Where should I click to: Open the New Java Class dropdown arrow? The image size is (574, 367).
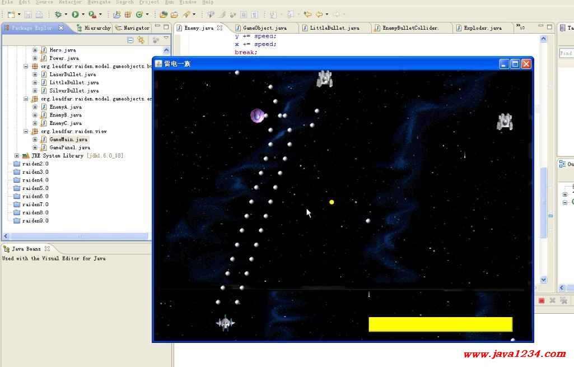(147, 15)
